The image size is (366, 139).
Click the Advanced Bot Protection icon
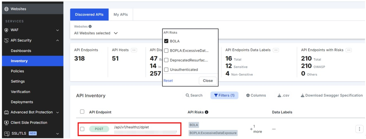(7, 112)
